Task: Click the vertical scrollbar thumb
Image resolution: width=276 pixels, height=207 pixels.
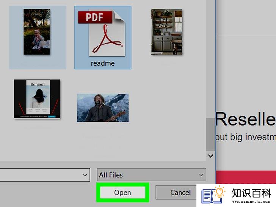Action: pos(210,135)
